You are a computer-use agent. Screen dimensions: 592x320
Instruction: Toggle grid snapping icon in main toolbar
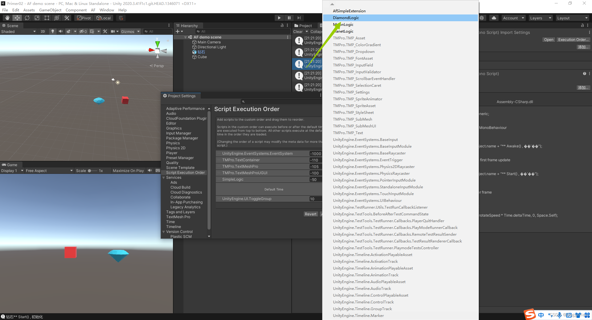coord(121,18)
